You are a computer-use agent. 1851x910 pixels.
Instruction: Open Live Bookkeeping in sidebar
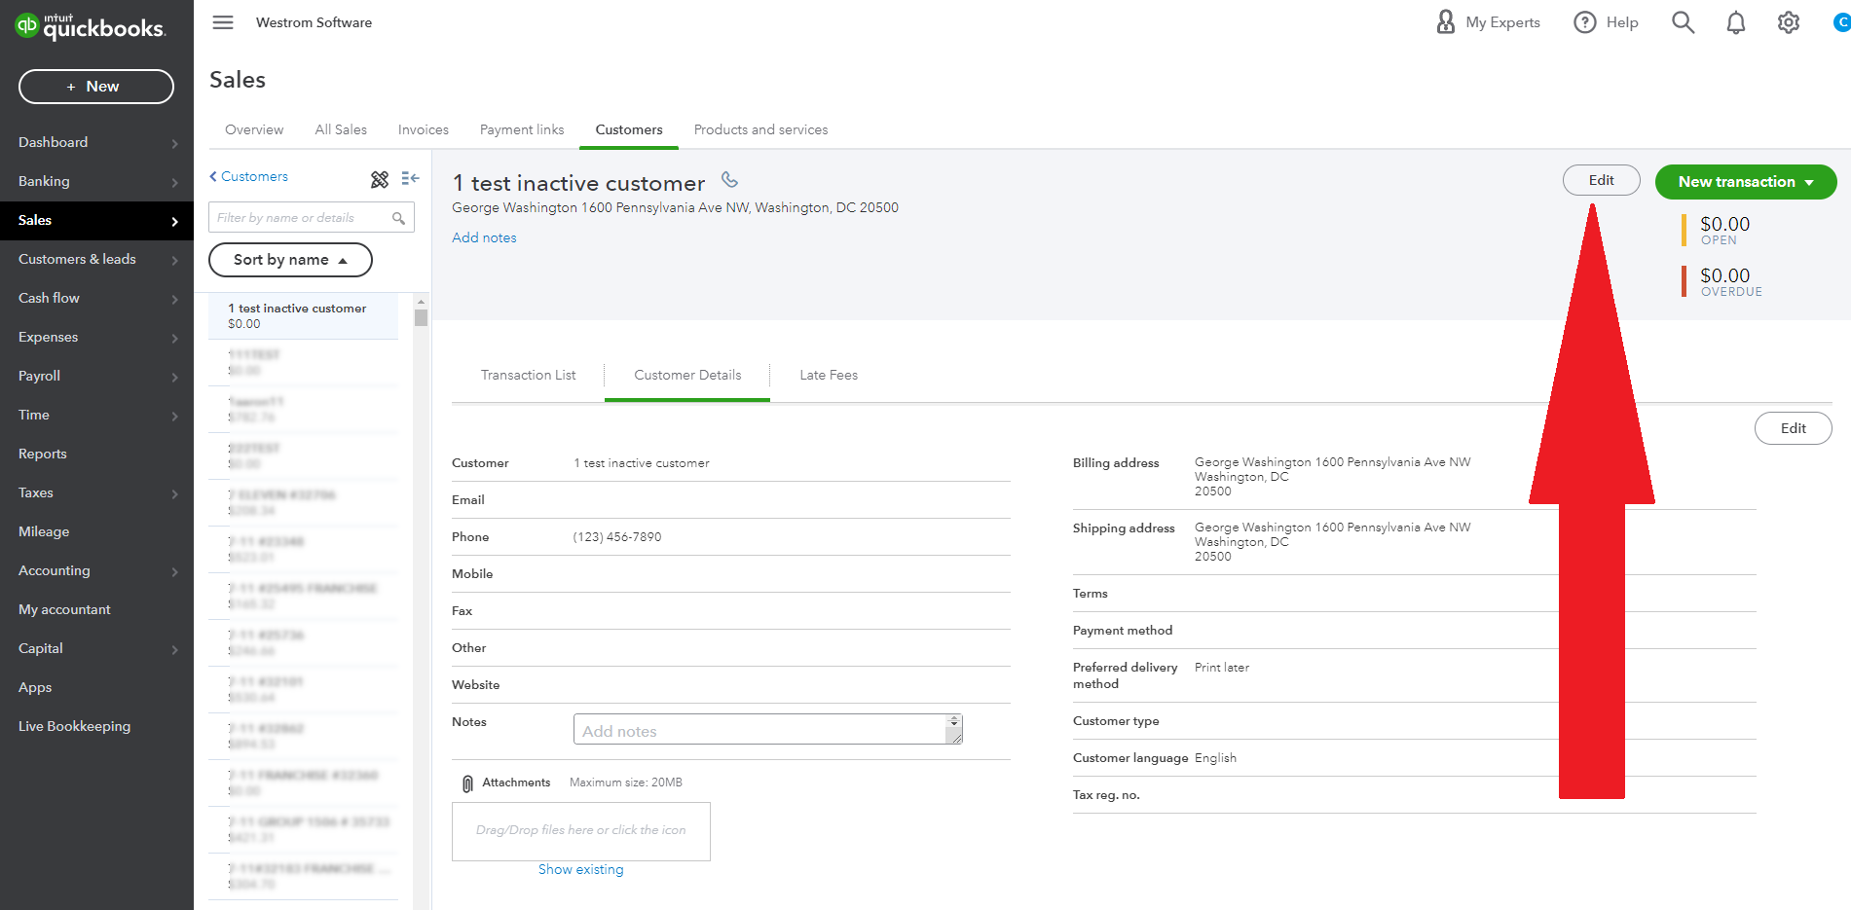point(74,726)
